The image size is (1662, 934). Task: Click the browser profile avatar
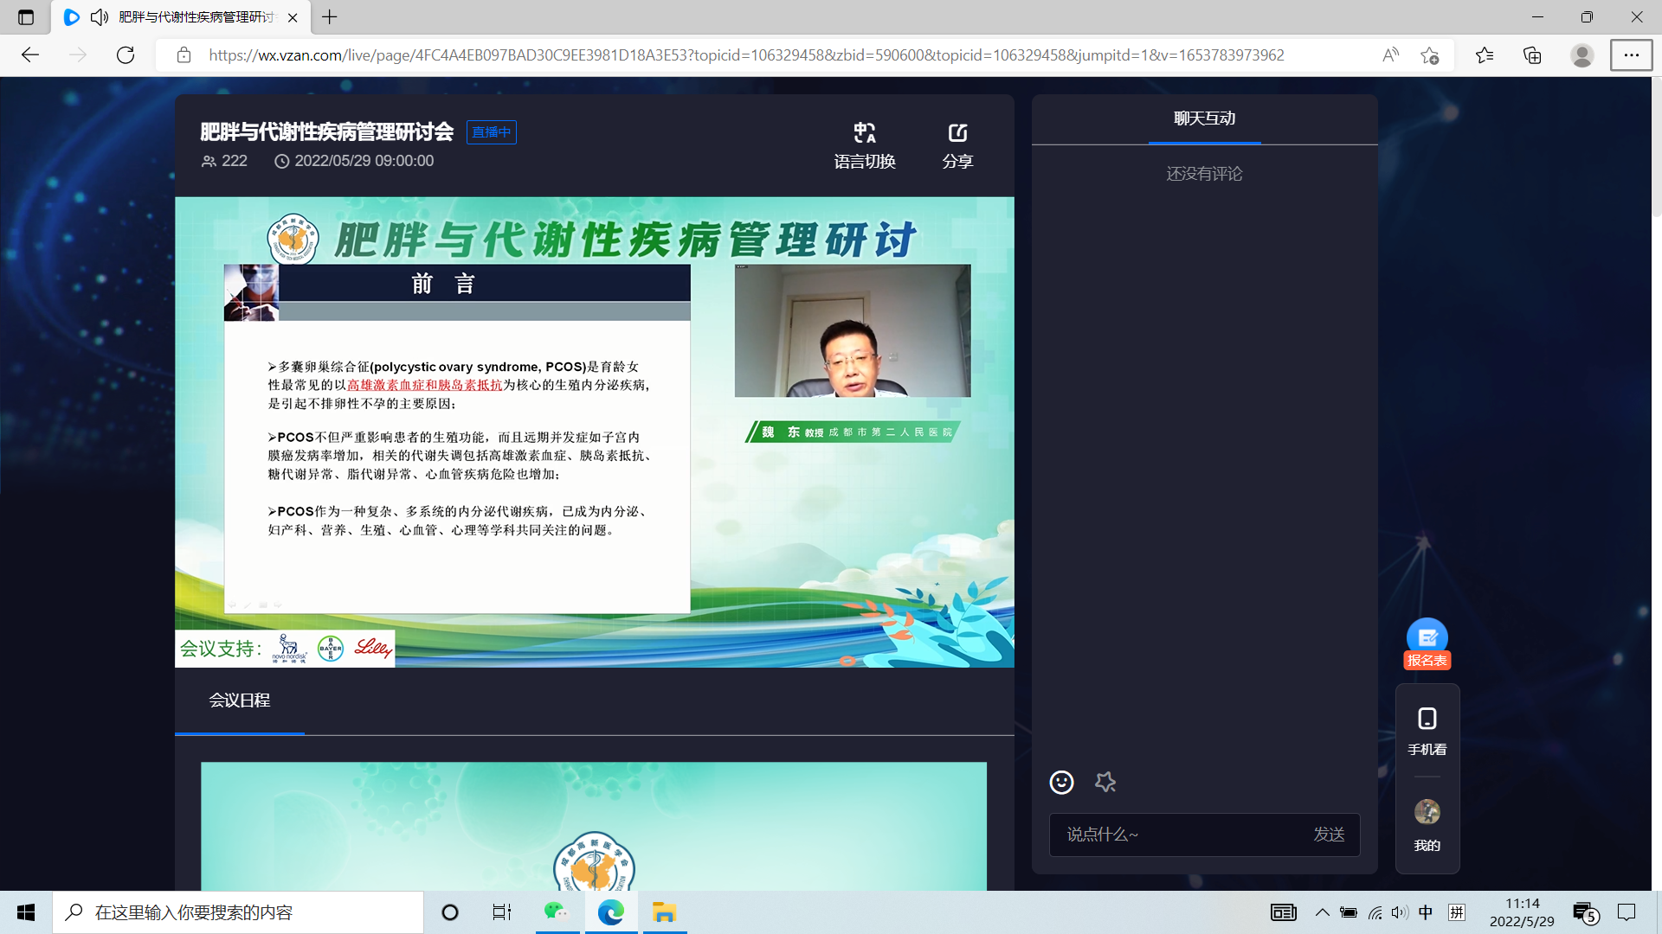pos(1582,55)
